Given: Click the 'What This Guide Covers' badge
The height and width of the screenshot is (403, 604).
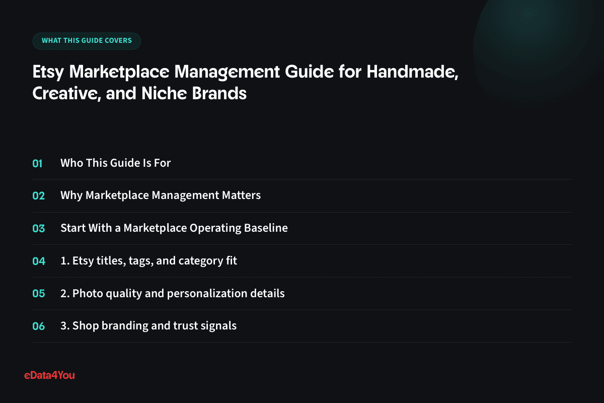Looking at the screenshot, I should click(87, 41).
